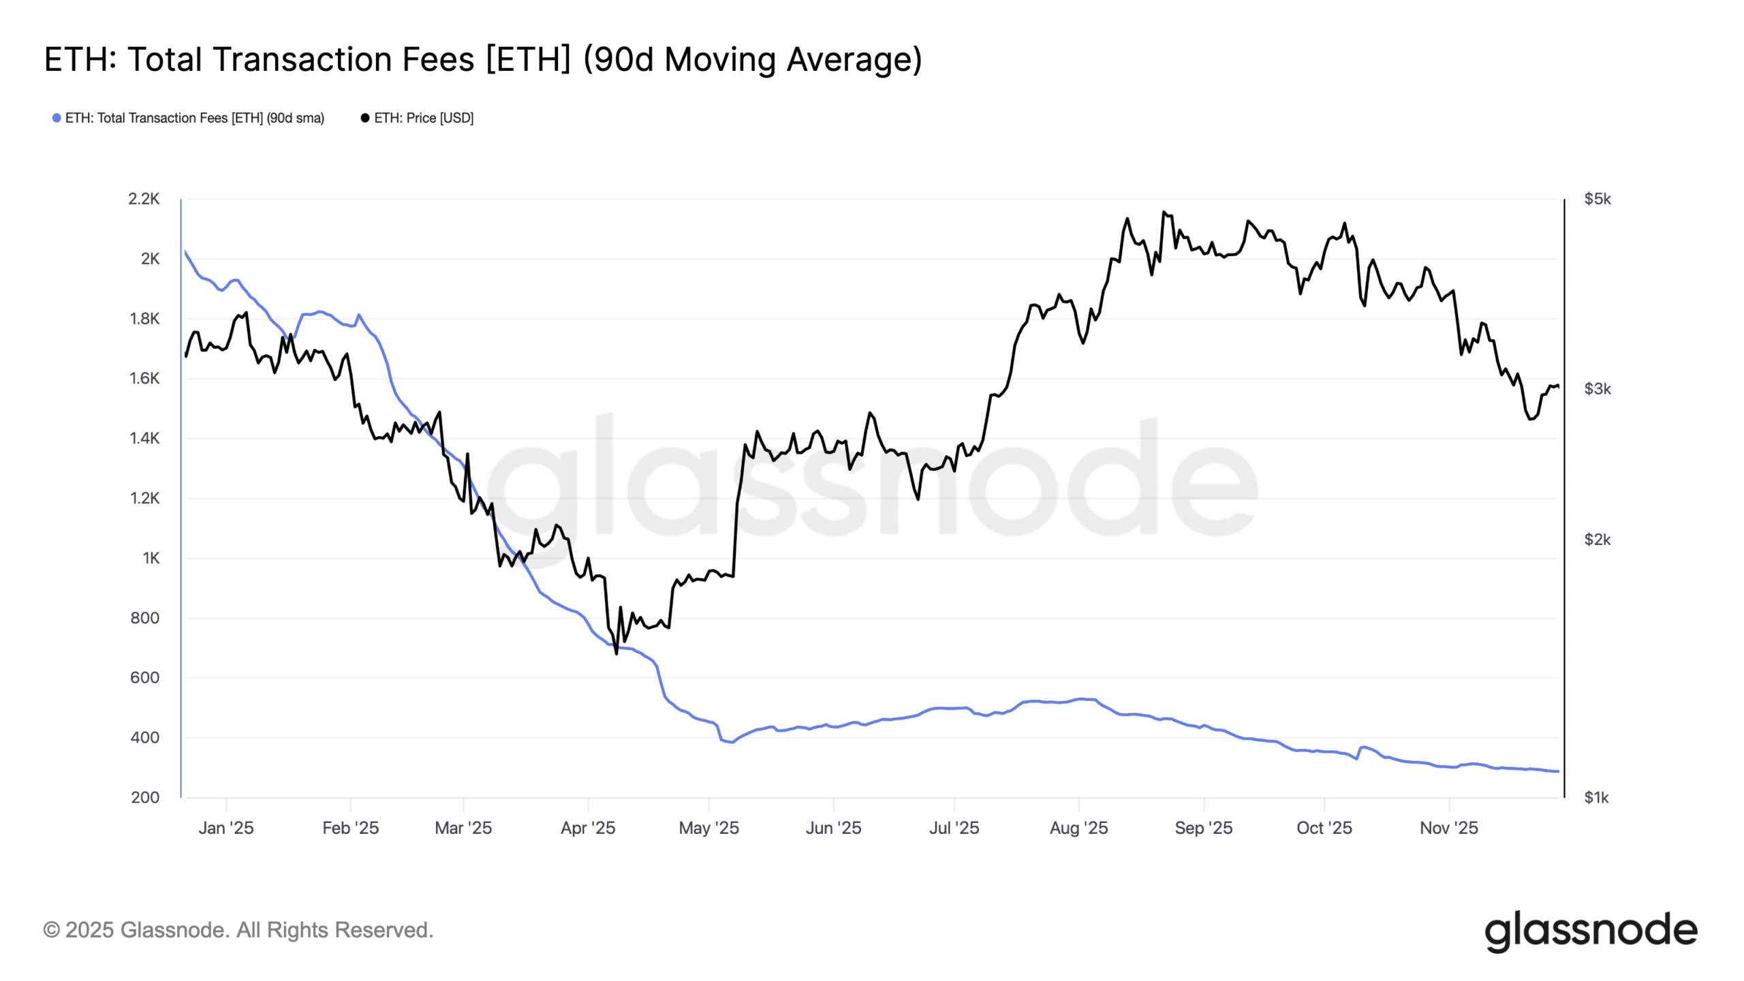Toggle the Total Transaction Fees legend label
The height and width of the screenshot is (981, 1744).
pos(194,118)
